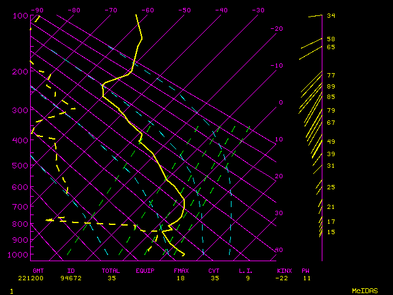Click the 700 pressure level label
The image size is (393, 295).
19,209
